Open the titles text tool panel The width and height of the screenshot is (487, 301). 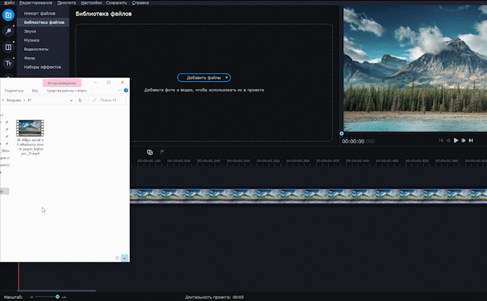(x=9, y=64)
